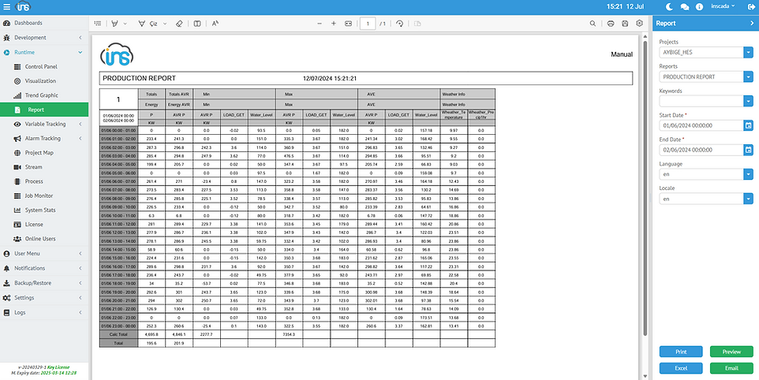Open the chat messages icon

point(684,6)
